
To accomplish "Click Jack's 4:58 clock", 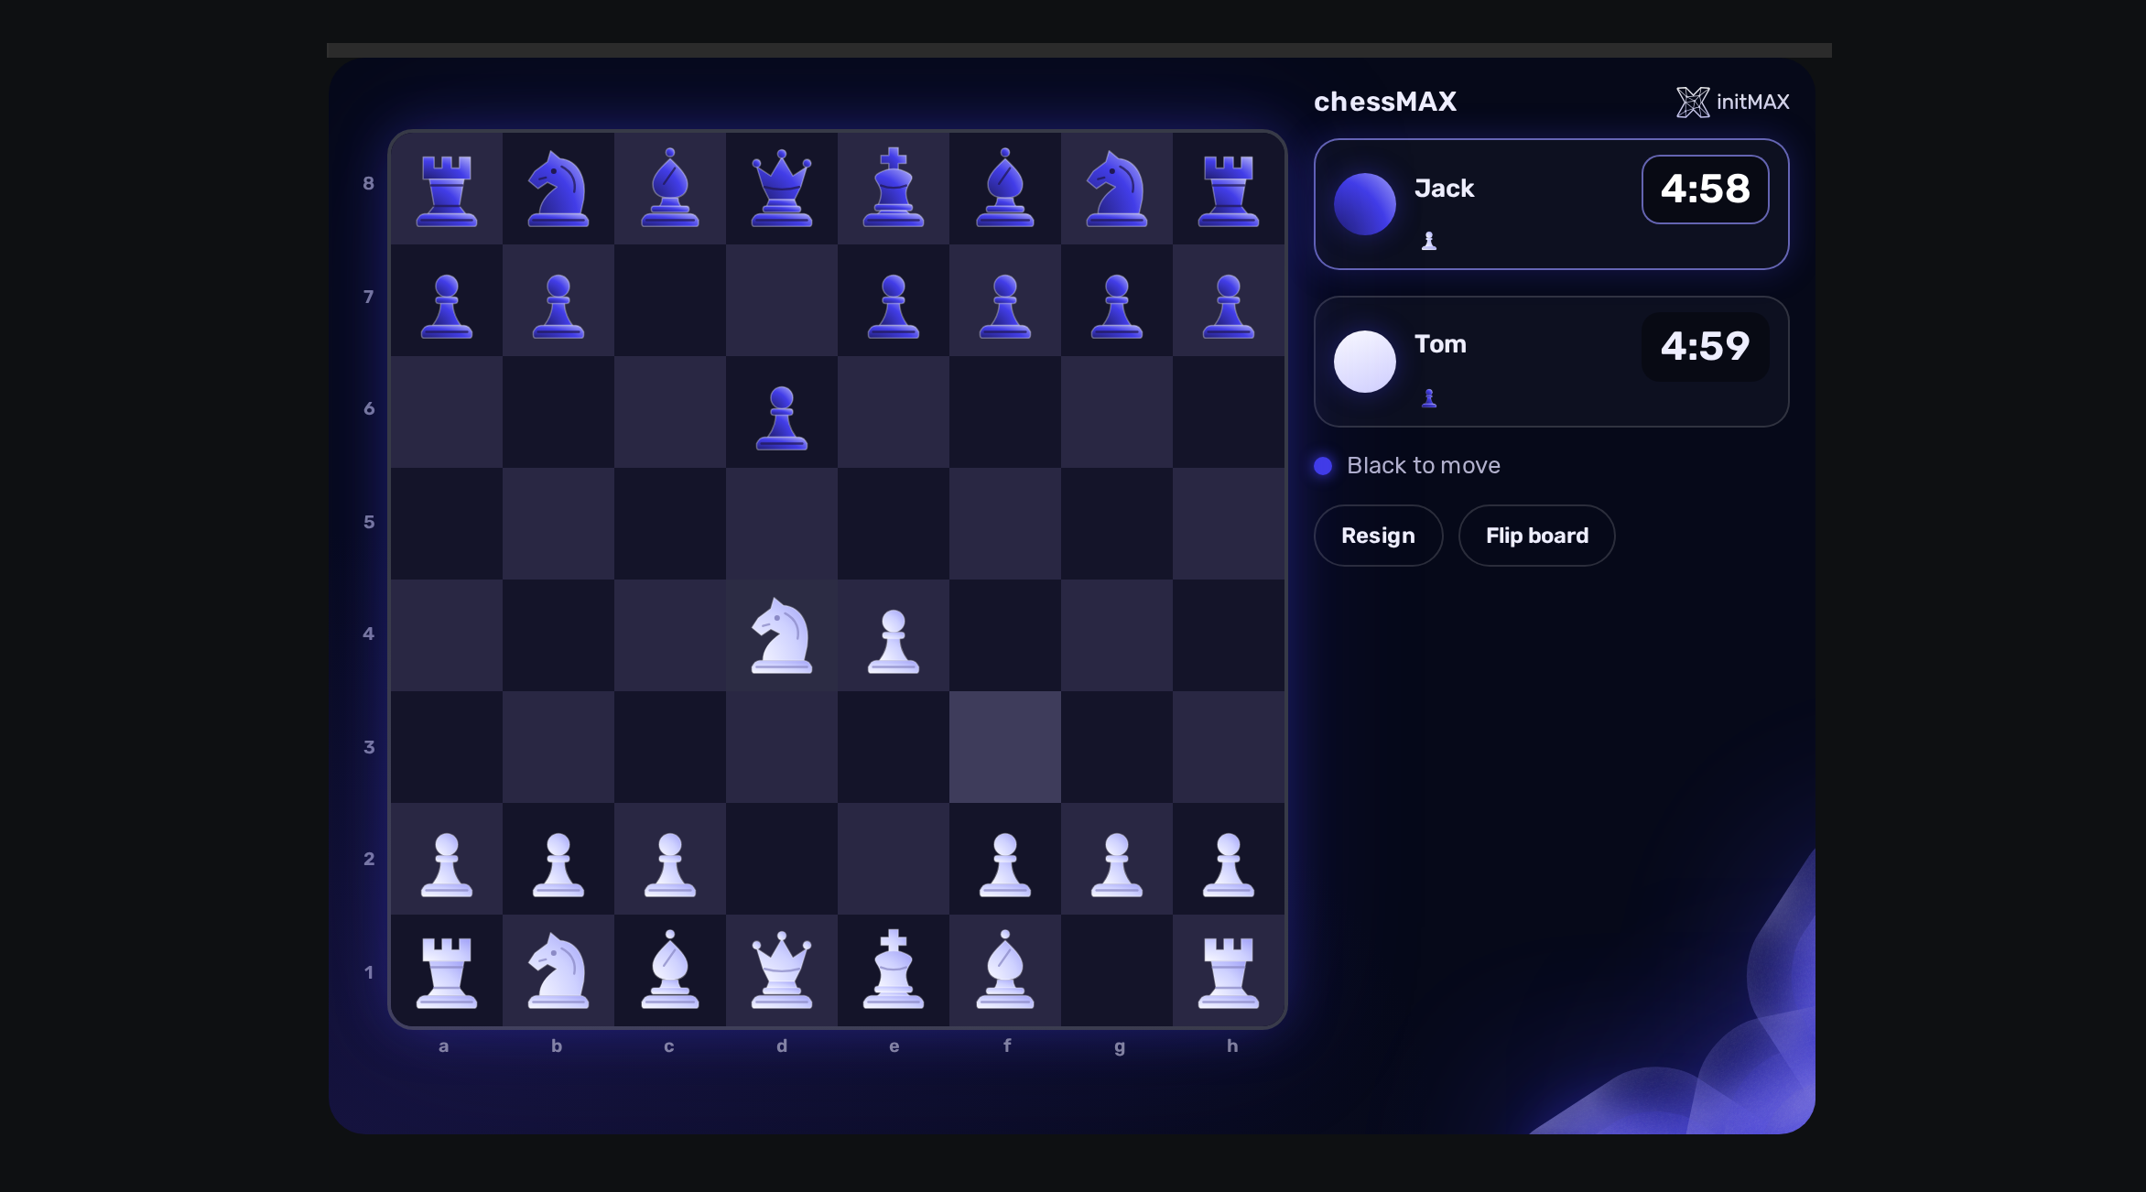I will [1705, 190].
